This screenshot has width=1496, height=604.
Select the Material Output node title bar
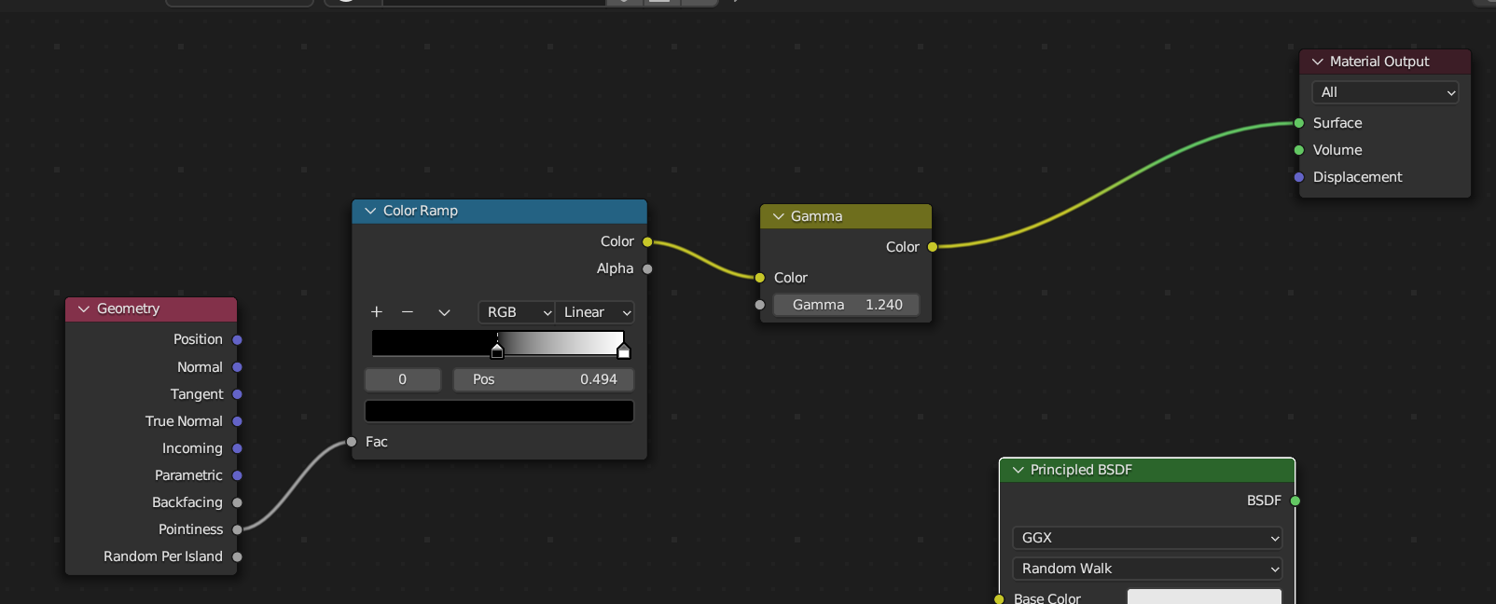point(1385,62)
